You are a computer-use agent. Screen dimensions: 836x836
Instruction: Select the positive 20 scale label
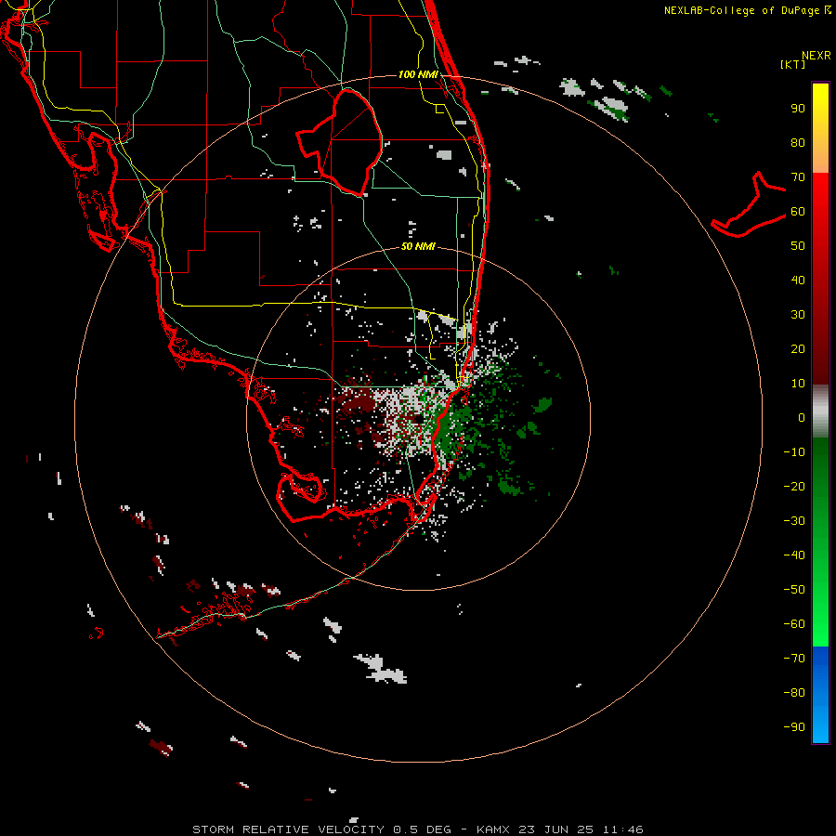click(x=798, y=348)
